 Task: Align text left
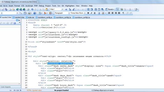[x=109, y=13]
